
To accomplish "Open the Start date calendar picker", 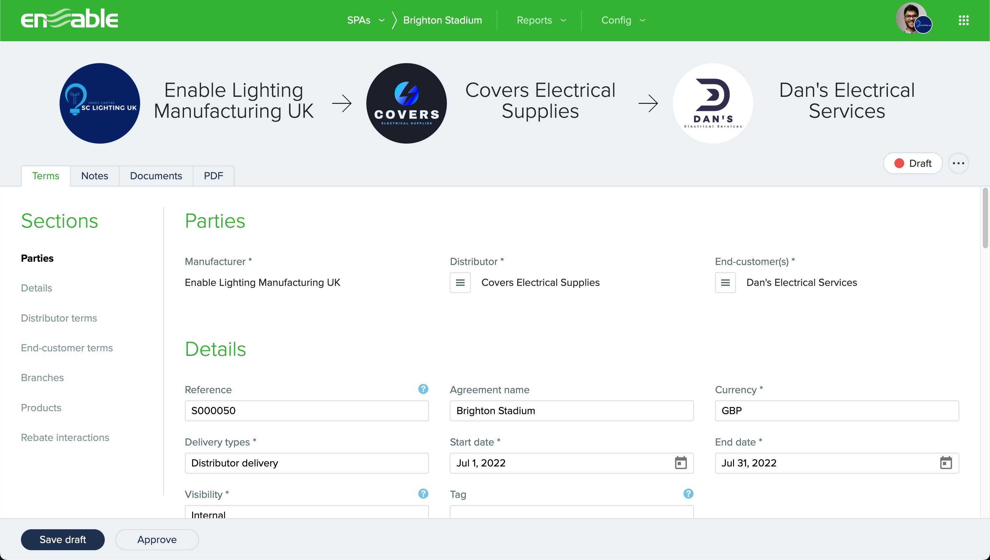I will pos(681,463).
